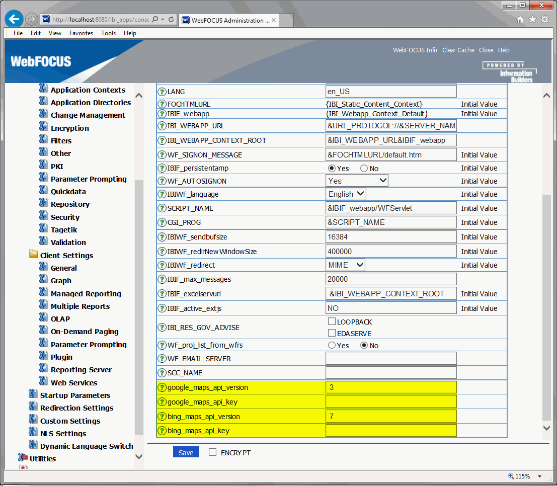This screenshot has width=557, height=486.
Task: Open the address bar dropdown arrow
Action: (x=163, y=20)
